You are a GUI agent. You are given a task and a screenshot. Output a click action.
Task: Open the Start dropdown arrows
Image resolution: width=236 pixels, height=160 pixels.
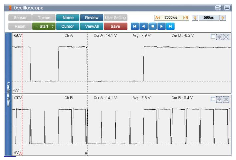click(52, 26)
